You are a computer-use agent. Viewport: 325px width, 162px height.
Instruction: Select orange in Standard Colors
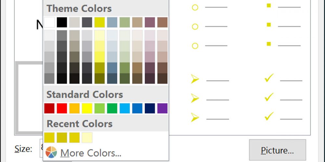(74, 108)
